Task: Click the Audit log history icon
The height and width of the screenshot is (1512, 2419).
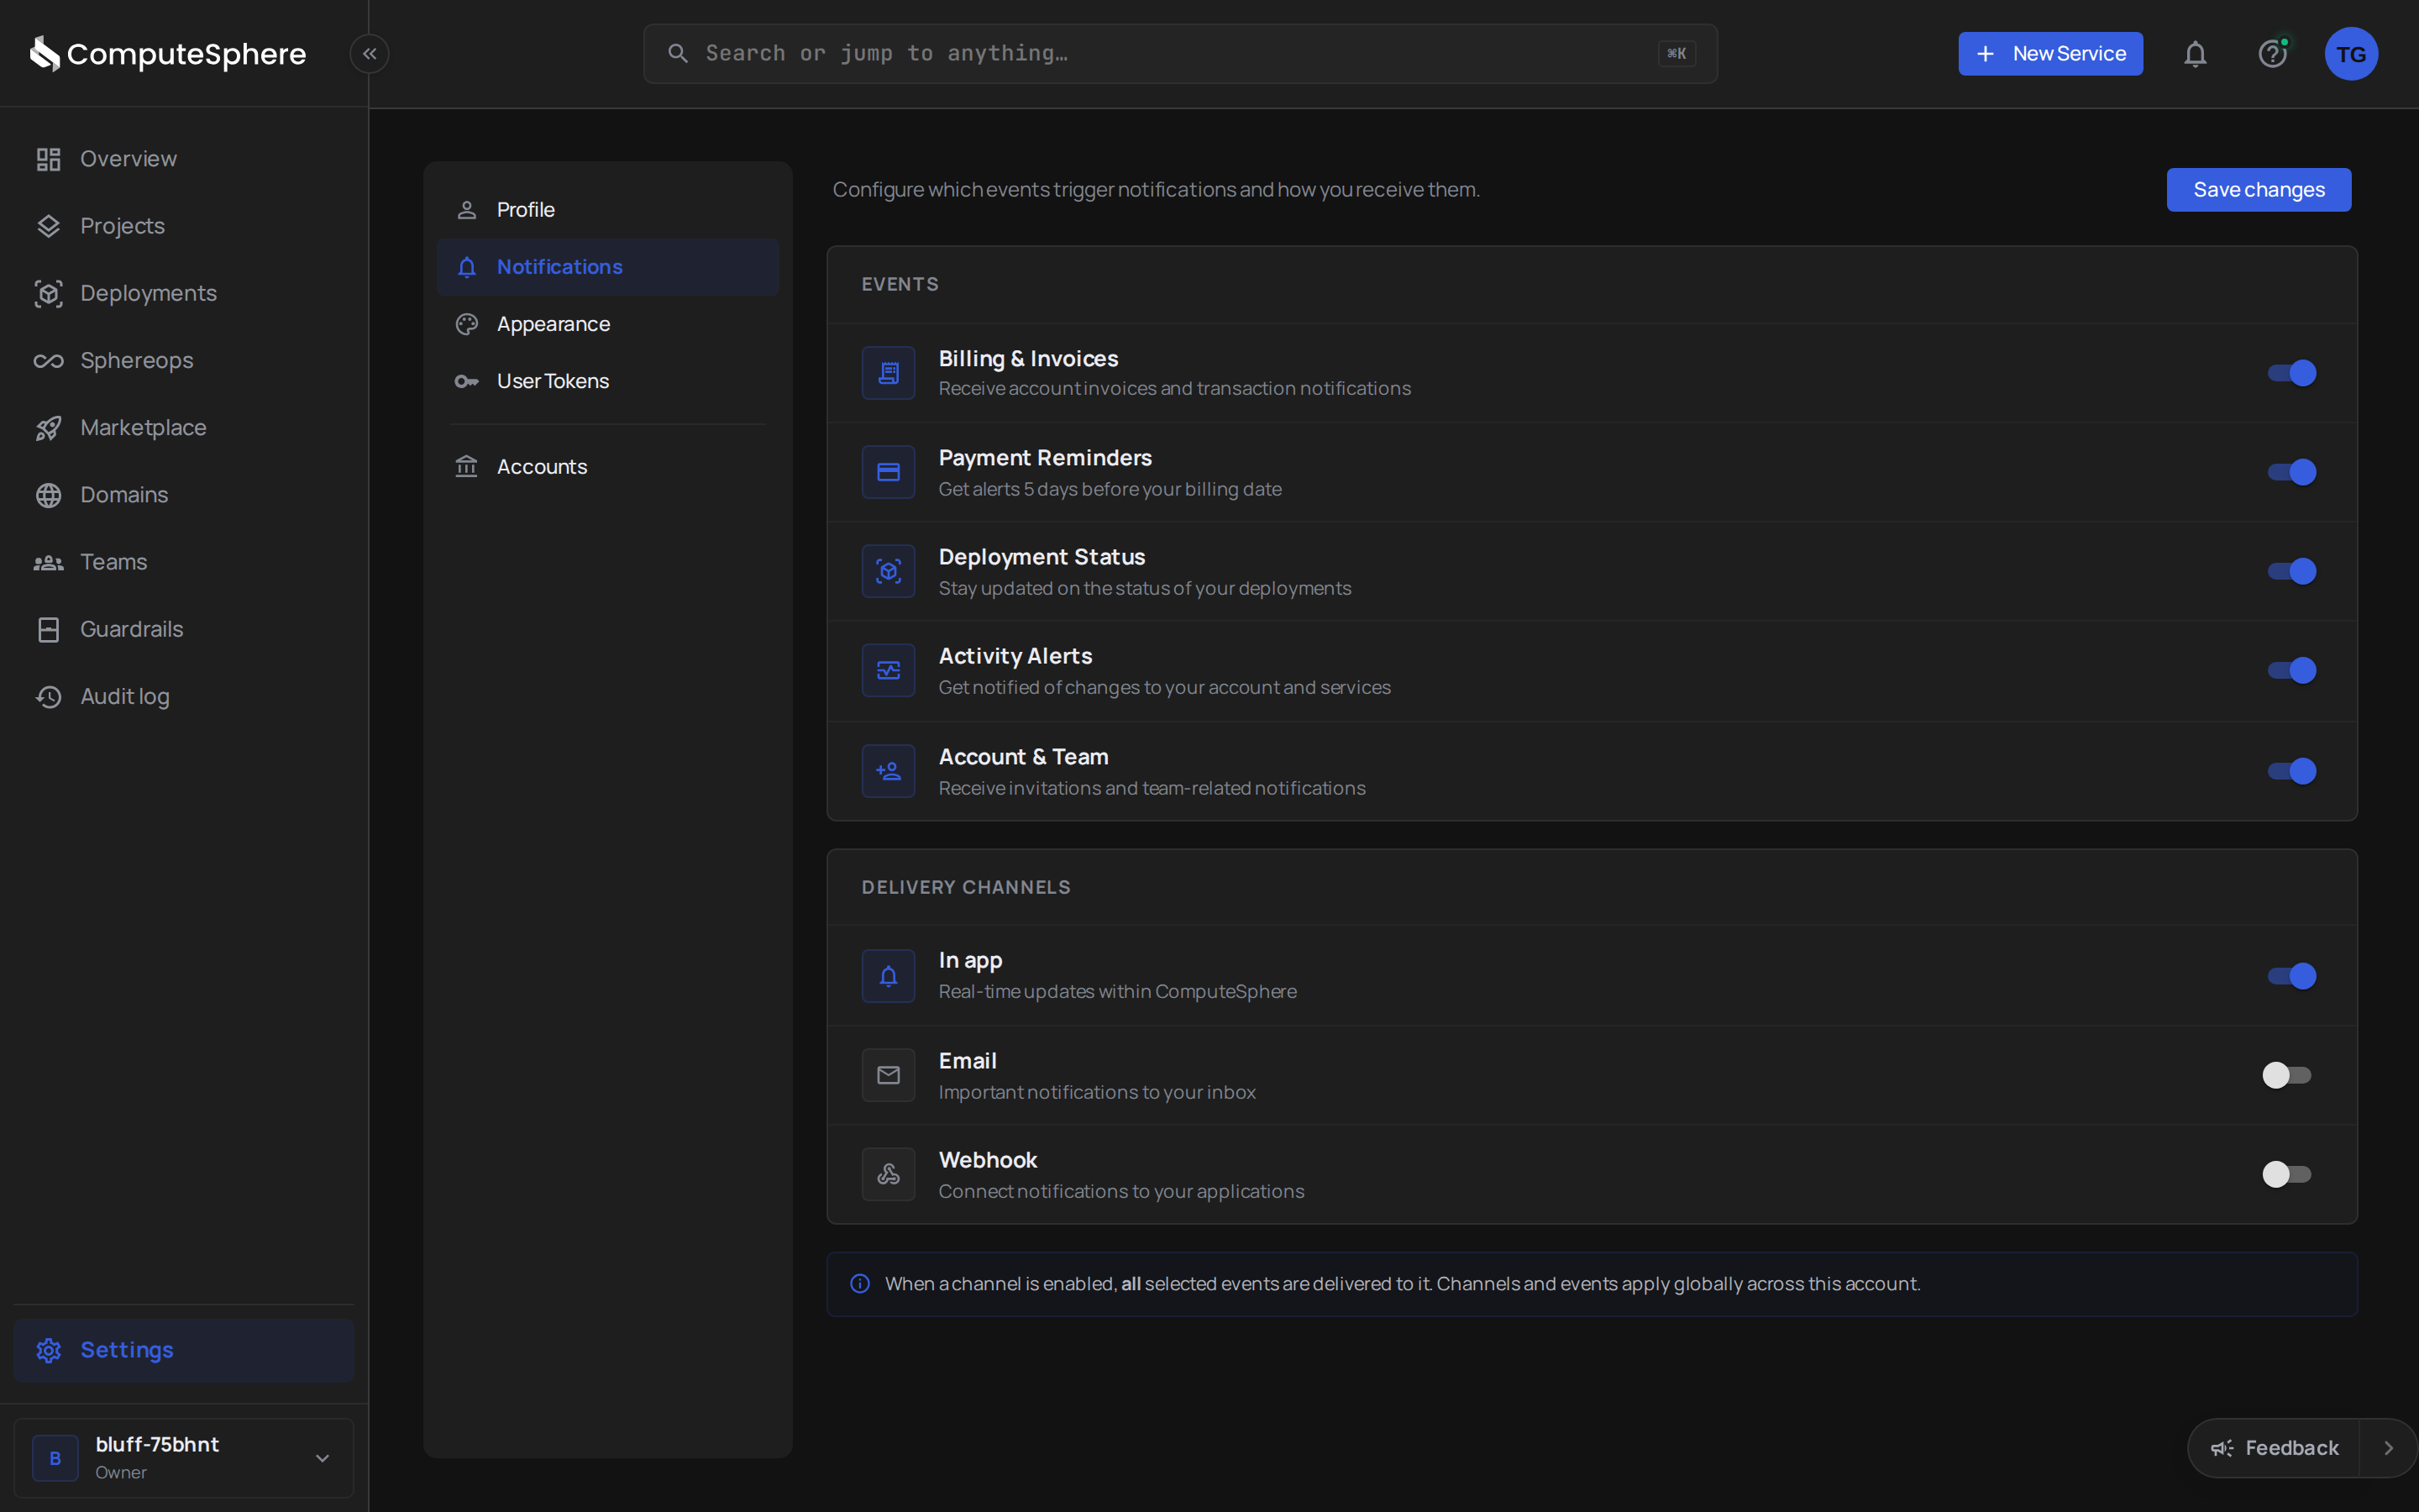Action: (x=48, y=696)
